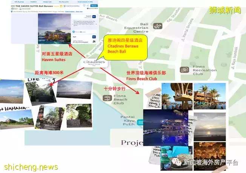The image size is (246, 173).
Task: Open the Info & prices tab
Action: pos(19,2)
